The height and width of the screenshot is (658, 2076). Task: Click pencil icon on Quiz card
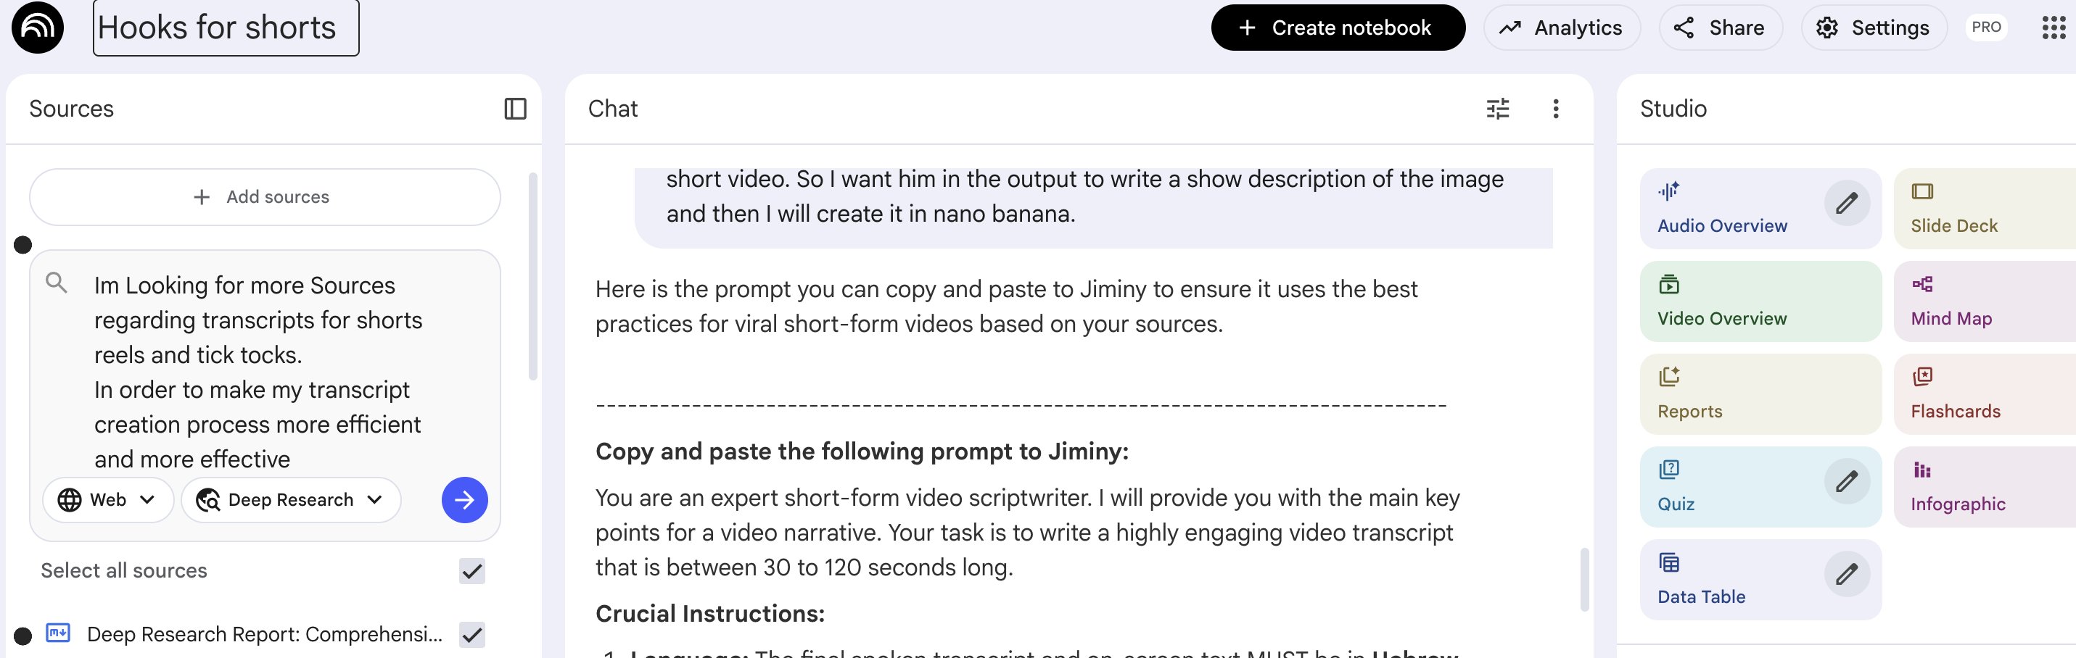(x=1846, y=482)
